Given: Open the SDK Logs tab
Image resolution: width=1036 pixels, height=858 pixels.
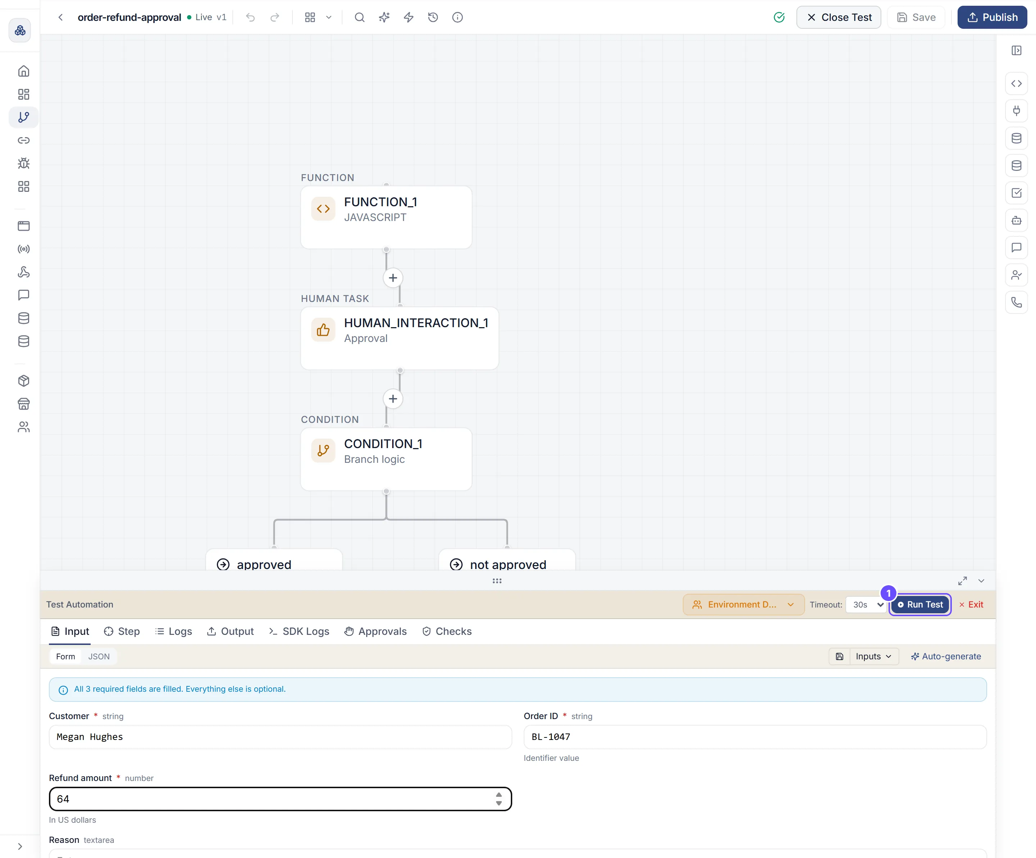Looking at the screenshot, I should [299, 631].
